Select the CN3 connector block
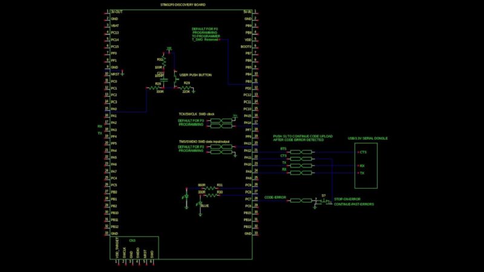The width and height of the screenshot is (484, 272). [134, 248]
